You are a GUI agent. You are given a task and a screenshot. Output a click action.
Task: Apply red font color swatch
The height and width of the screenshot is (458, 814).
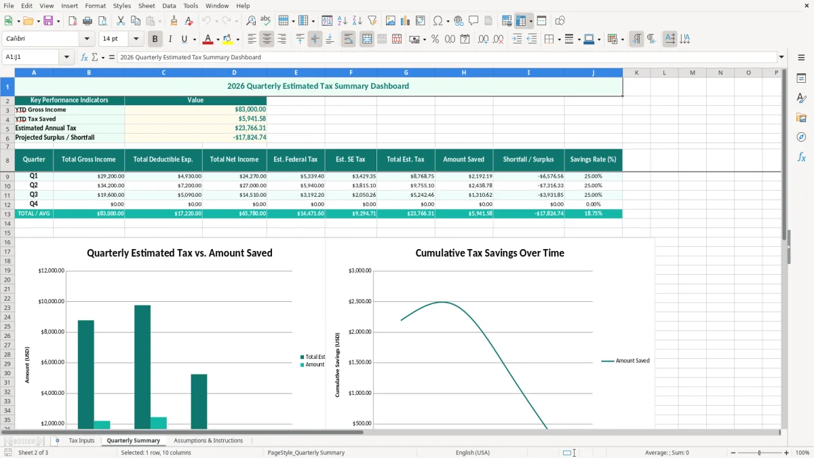pos(208,39)
